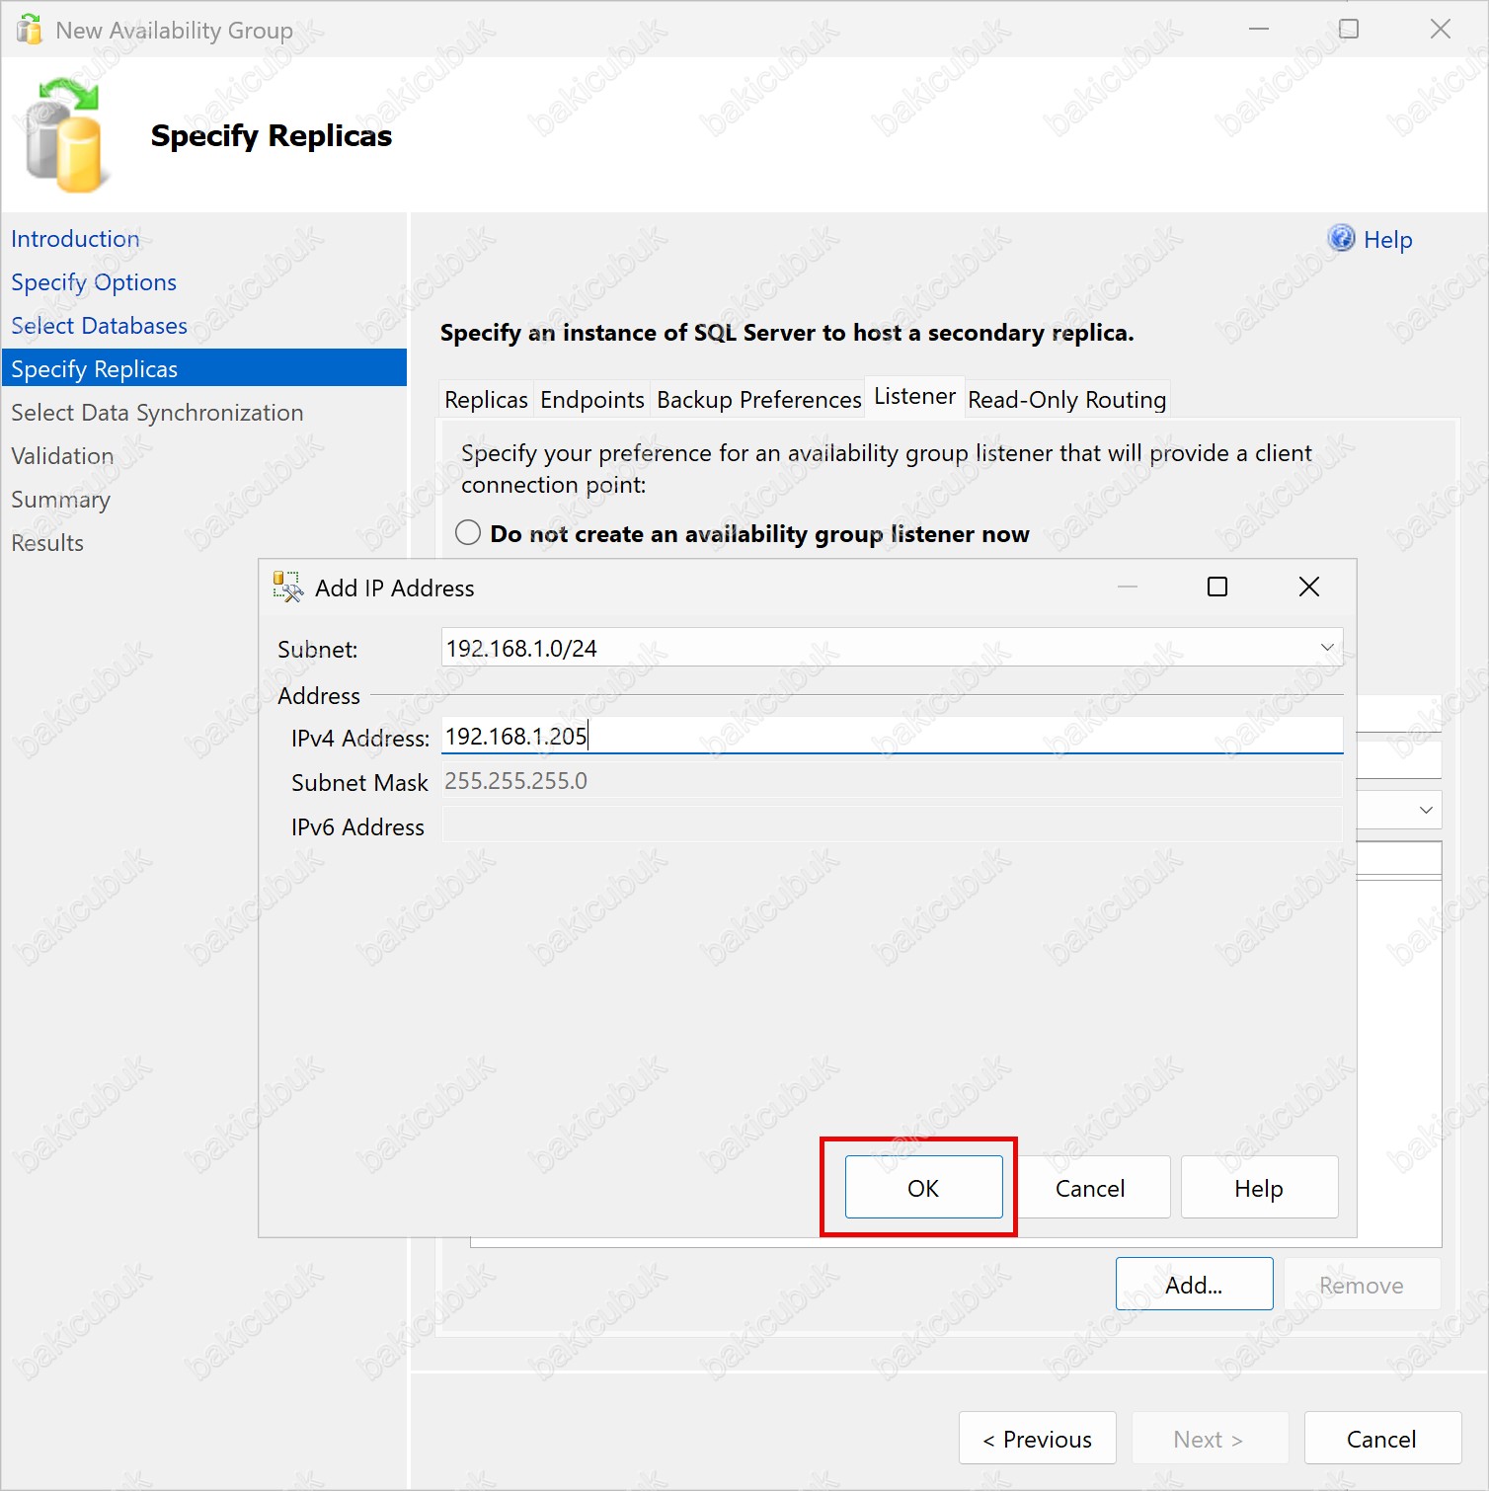Viewport: 1489px width, 1491px height.
Task: Open the dropdown behind the dialog
Action: tap(1425, 810)
